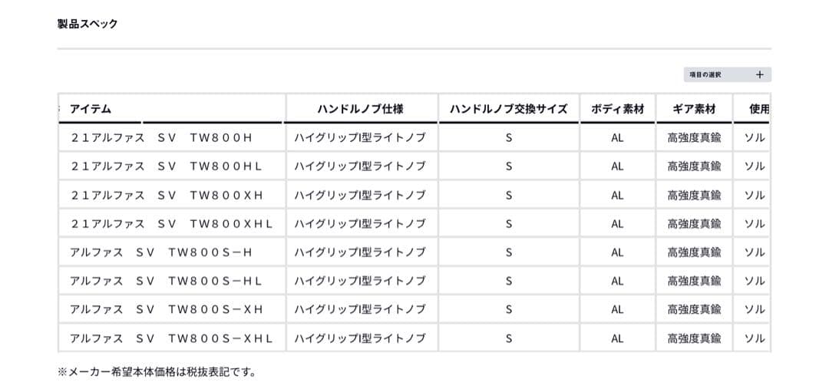829x389 pixels.
Task: Click the ボディ素材 column header
Action: coord(617,109)
